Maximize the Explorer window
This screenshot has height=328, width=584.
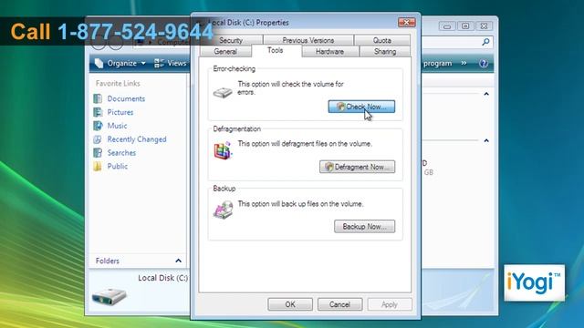point(465,26)
